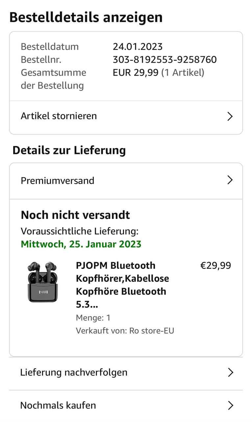
Task: Tap chevron beside Nochmals kaufen
Action: click(231, 406)
